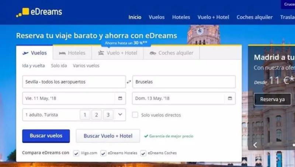Open return date calendar icon
Viewport: 295px width, 167px height.
[x=230, y=98]
